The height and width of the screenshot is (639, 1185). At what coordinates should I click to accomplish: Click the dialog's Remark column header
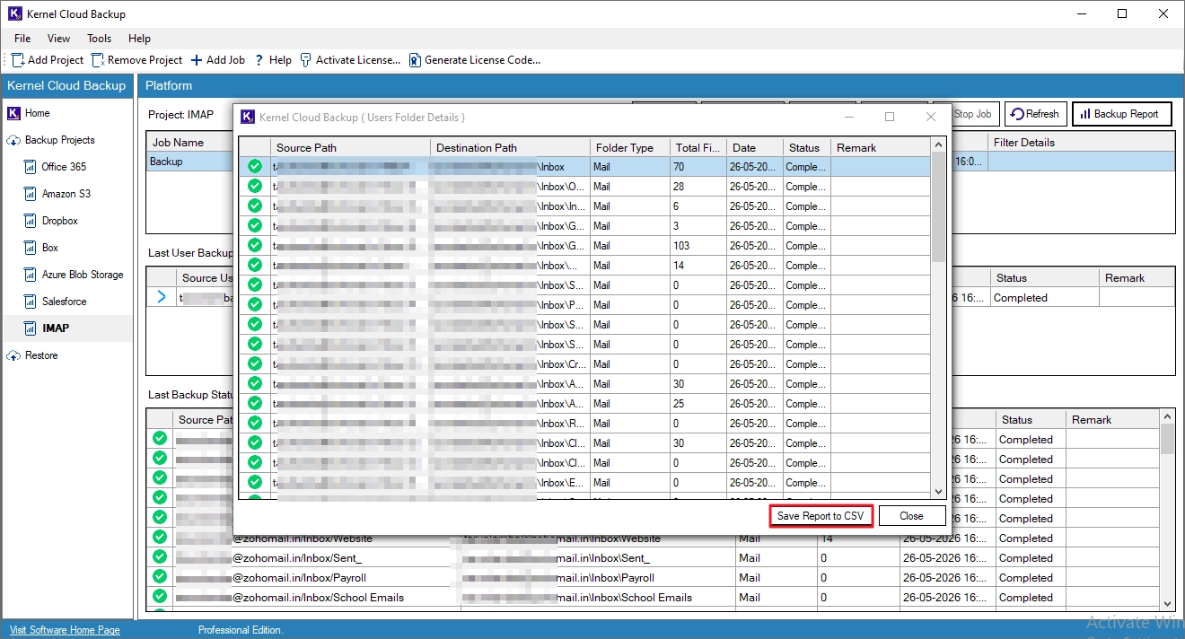pos(880,148)
